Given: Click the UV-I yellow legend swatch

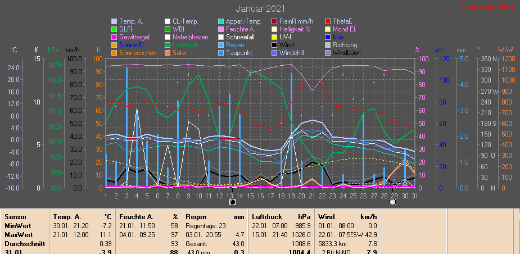Looking at the screenshot, I should [274, 37].
